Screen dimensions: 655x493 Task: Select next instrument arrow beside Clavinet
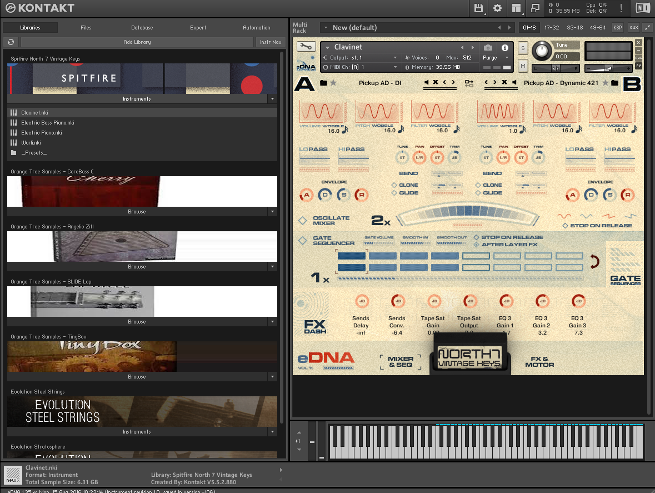pos(472,48)
